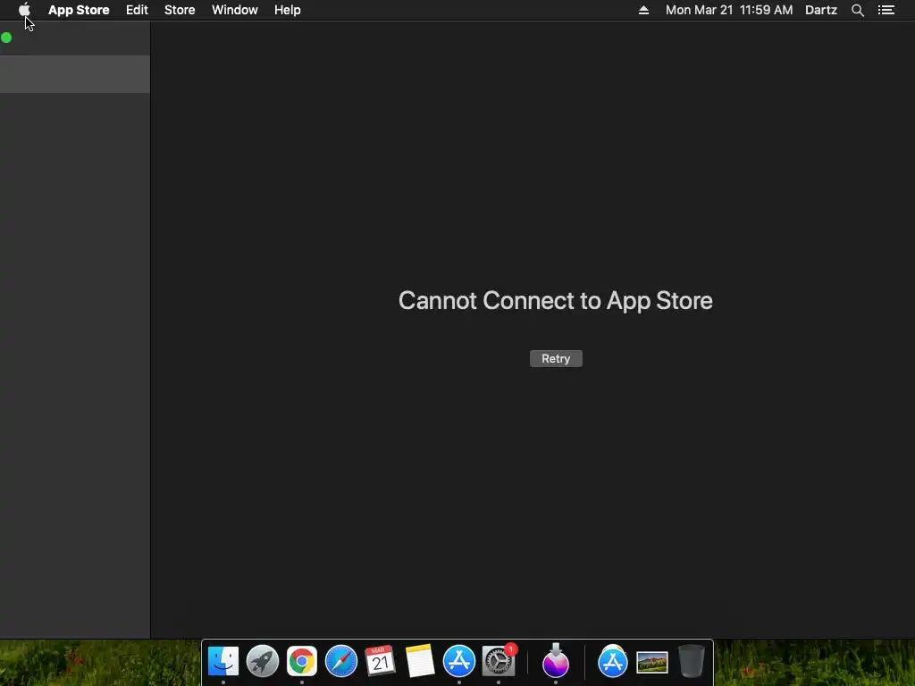Screen dimensions: 915x686
Task: Click the eject icon in menu bar
Action: click(643, 10)
